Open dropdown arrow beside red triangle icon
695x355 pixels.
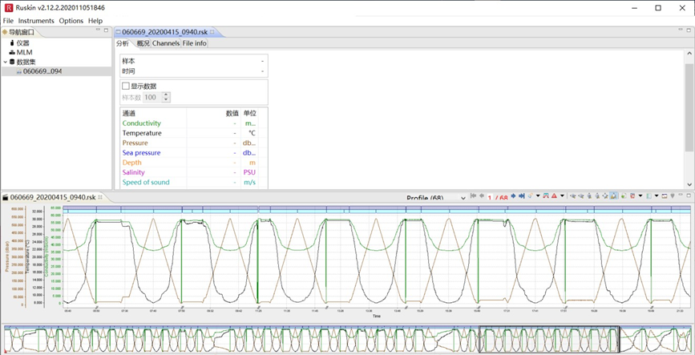(x=562, y=196)
